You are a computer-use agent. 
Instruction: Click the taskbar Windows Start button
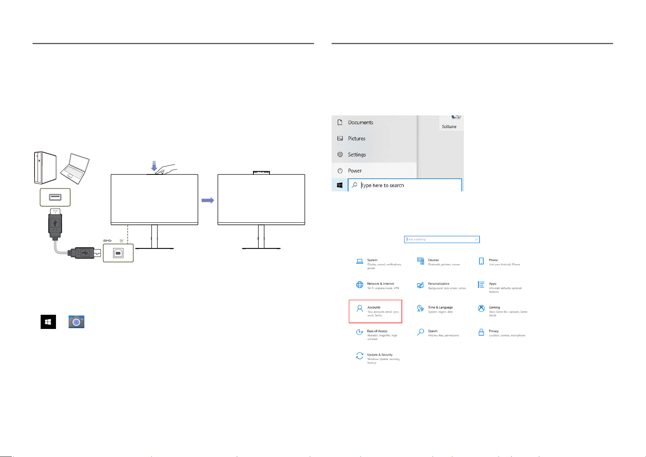(x=340, y=185)
